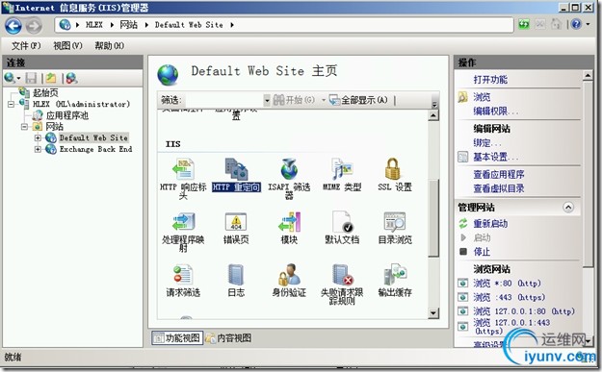Image resolution: width=602 pixels, height=372 pixels.
Task: Click the 重新启动 restart link
Action: click(490, 224)
